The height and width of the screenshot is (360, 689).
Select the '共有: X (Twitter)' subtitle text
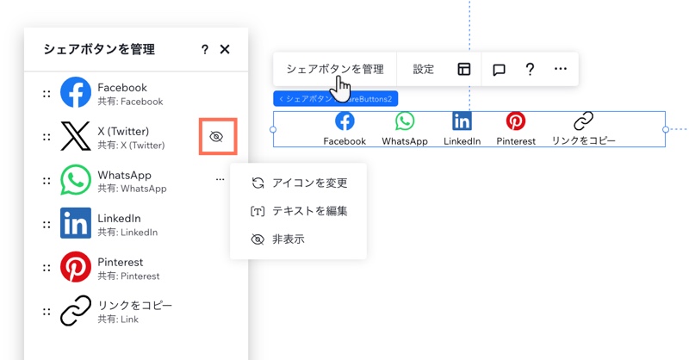pos(131,145)
